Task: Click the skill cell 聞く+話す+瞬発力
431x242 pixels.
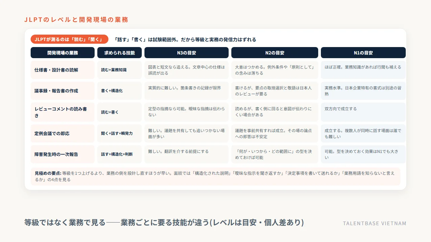Action: tap(120, 133)
